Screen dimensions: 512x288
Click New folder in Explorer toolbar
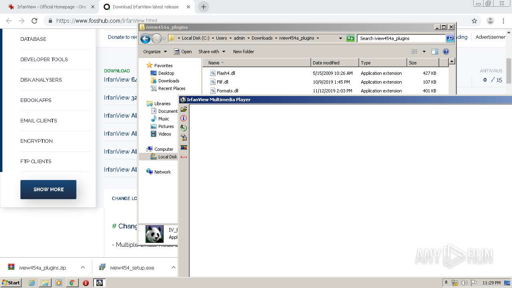244,52
